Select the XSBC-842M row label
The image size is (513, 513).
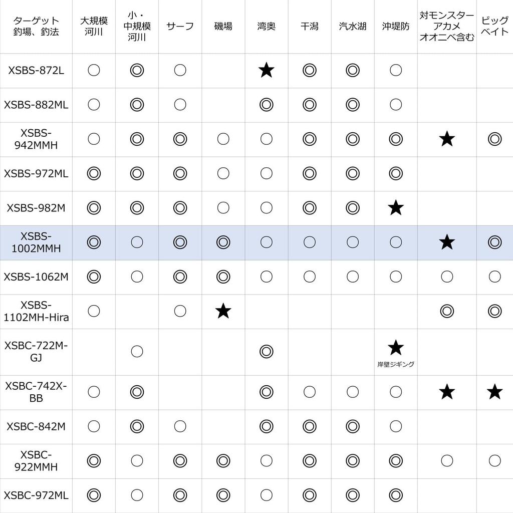coord(36,426)
